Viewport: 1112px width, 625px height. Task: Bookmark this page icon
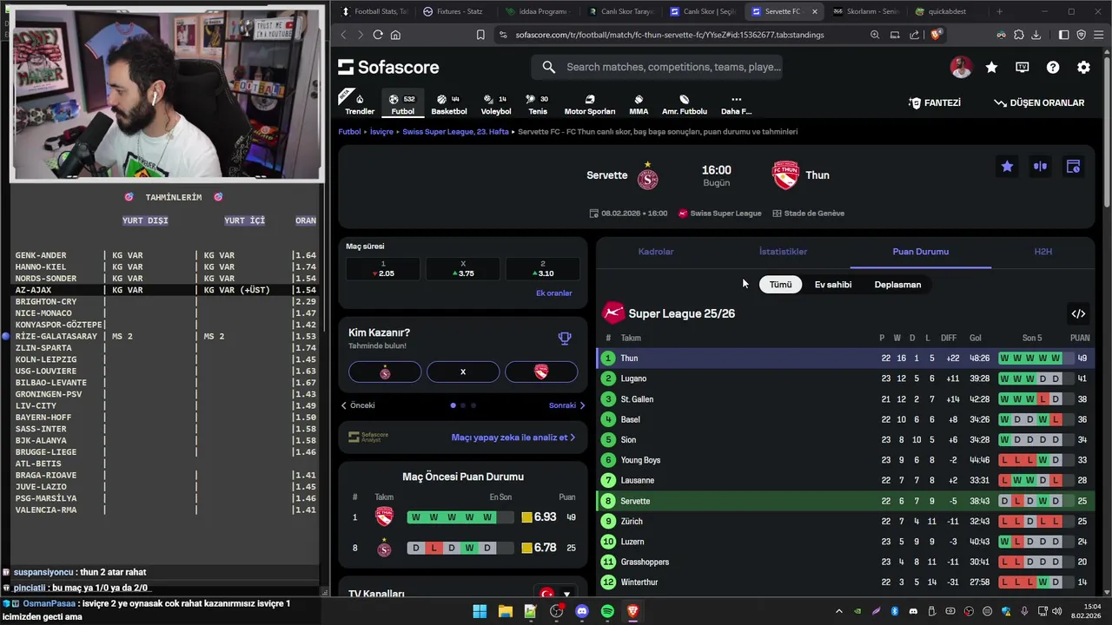click(x=480, y=35)
